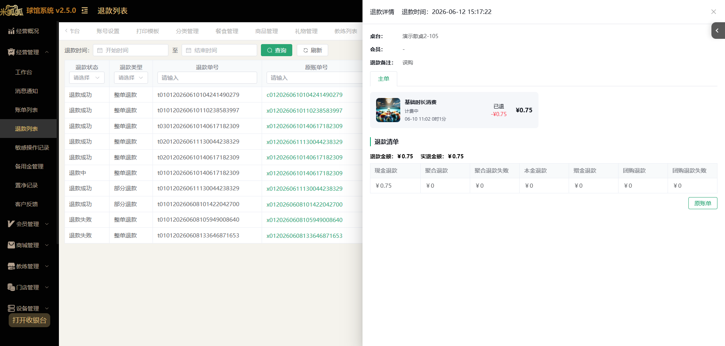Screen dimensions: 725x346
Task: Click the 设备管理 sidebar icon
Action: pyautogui.click(x=11, y=308)
